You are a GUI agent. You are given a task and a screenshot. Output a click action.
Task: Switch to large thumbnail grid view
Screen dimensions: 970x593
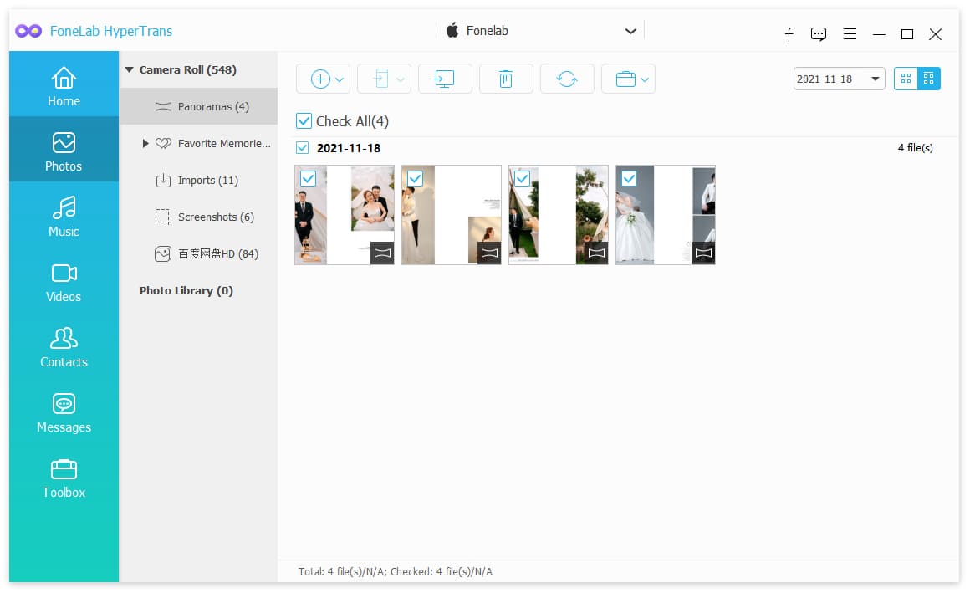(906, 79)
